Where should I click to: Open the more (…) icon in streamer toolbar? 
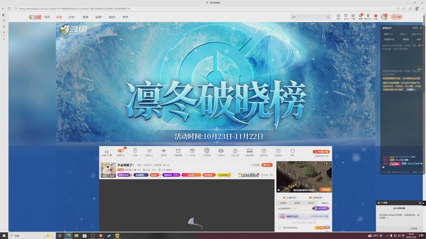[292, 152]
